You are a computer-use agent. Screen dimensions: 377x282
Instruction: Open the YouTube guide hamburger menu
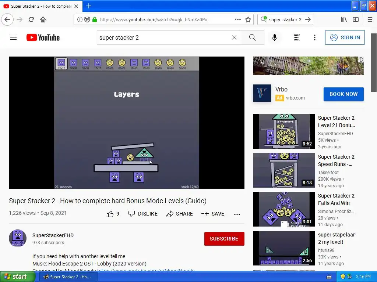[13, 37]
